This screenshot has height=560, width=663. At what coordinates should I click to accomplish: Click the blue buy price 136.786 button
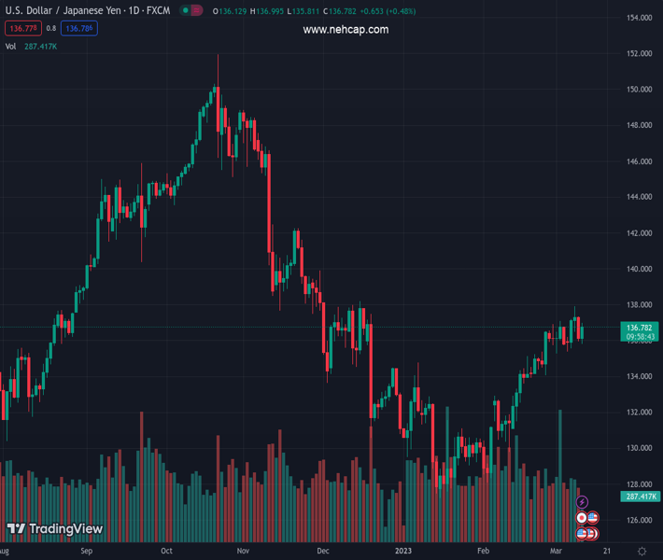coord(80,29)
